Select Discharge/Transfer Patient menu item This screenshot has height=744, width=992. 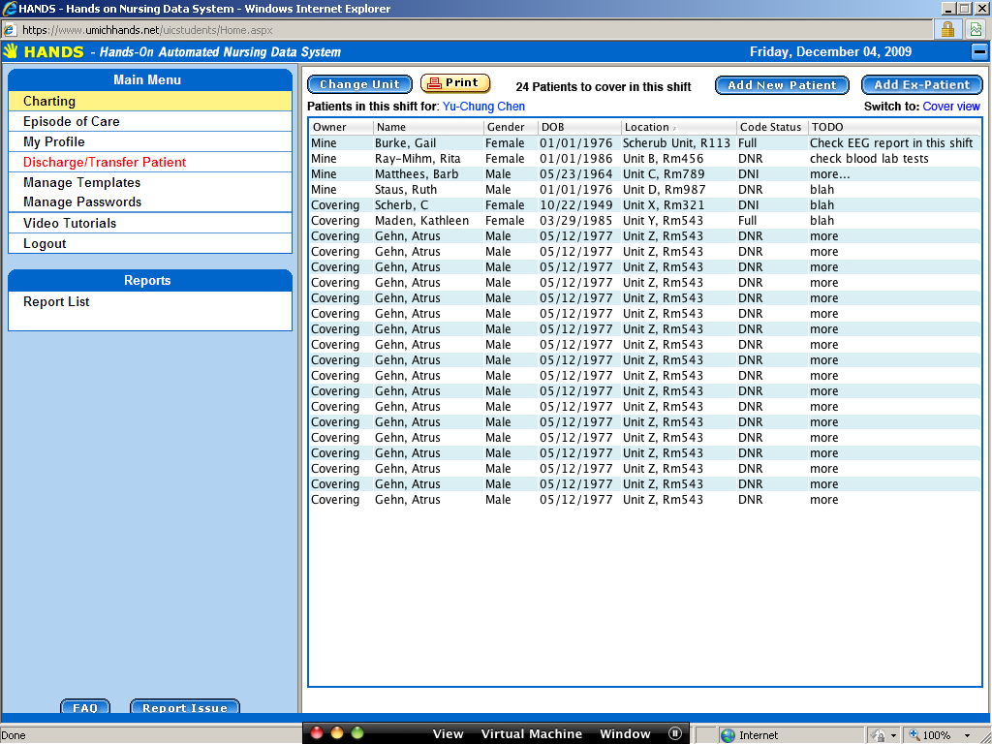[150, 162]
